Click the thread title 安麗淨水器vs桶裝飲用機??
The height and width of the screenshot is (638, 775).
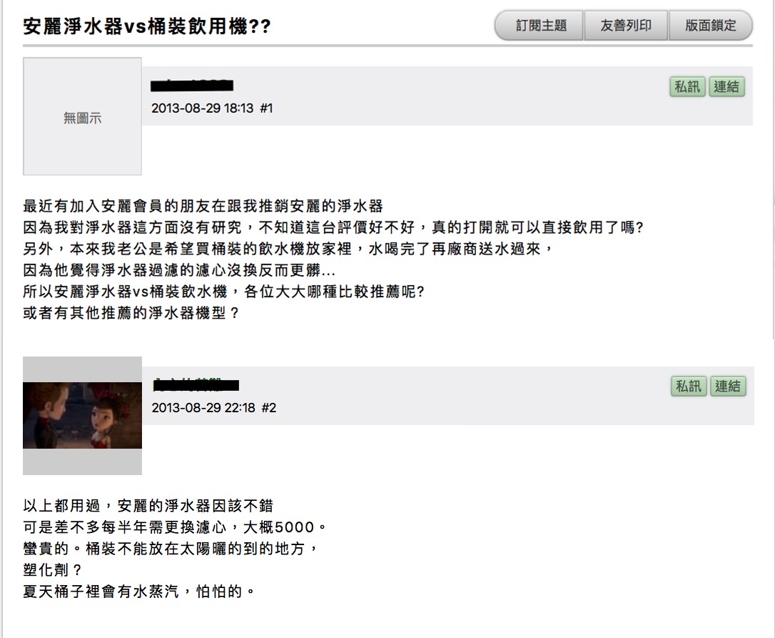(147, 26)
